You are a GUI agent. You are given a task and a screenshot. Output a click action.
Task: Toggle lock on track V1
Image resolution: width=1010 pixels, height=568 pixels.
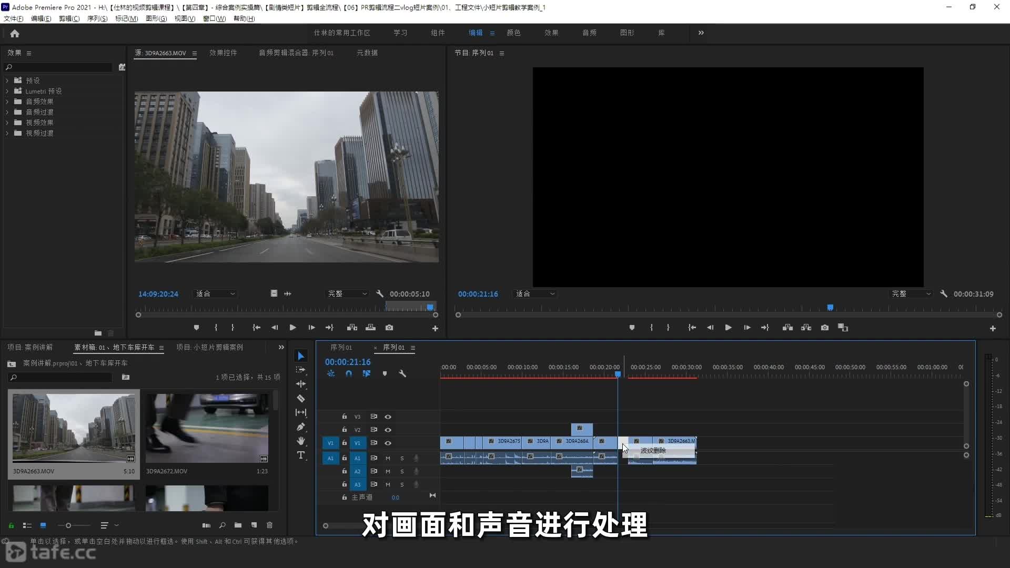click(345, 443)
